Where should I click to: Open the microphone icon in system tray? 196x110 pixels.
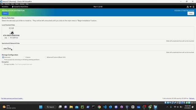pyautogui.click(x=171, y=107)
